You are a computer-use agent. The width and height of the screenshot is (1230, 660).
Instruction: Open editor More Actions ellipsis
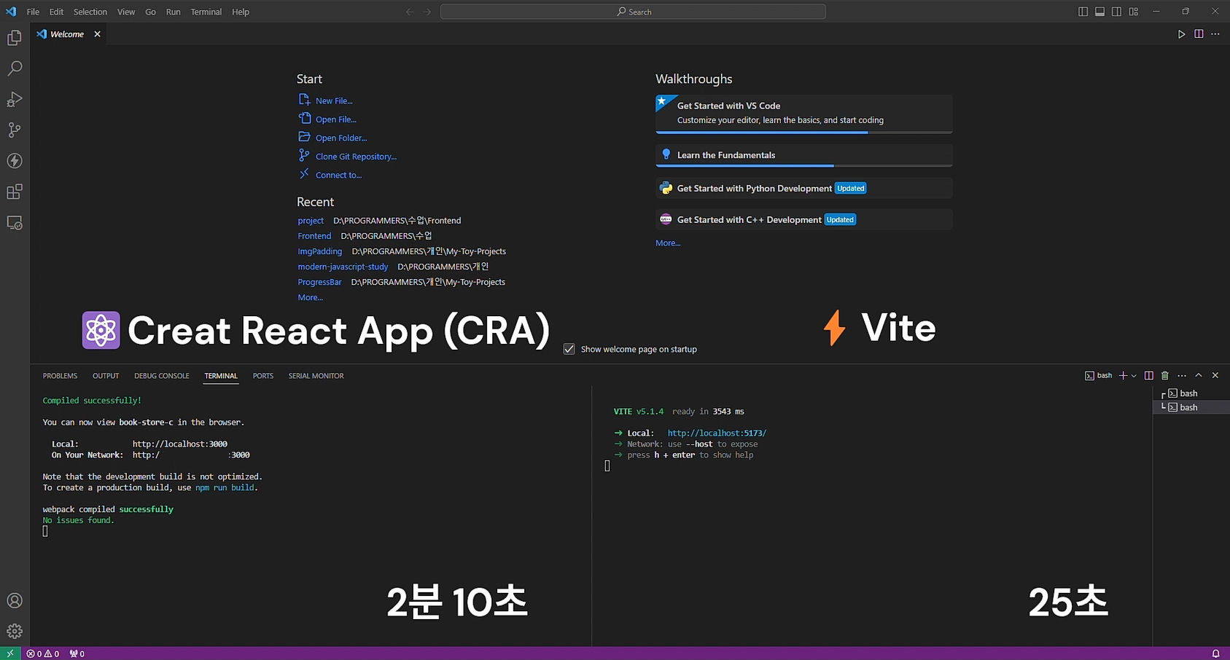[x=1215, y=34]
